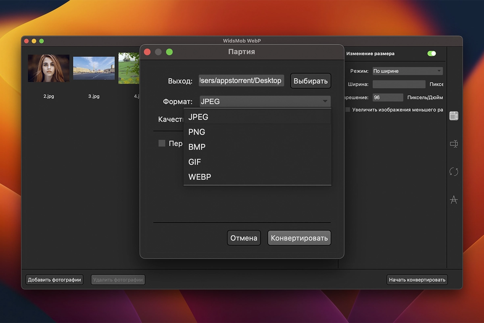The width and height of the screenshot is (484, 323).
Task: Click the Отмена button
Action: 244,238
